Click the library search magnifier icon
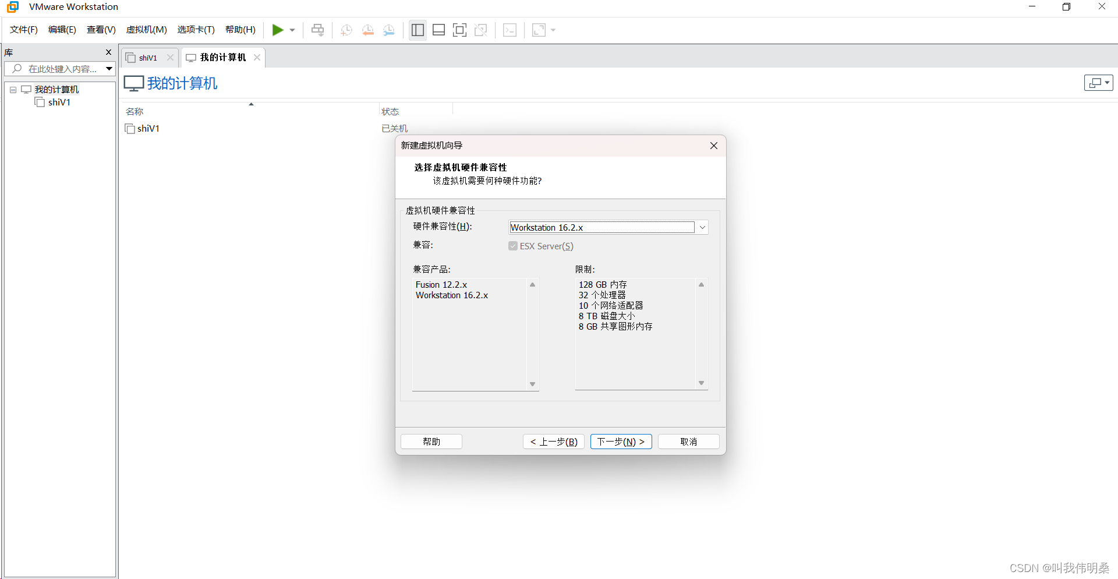 [17, 69]
